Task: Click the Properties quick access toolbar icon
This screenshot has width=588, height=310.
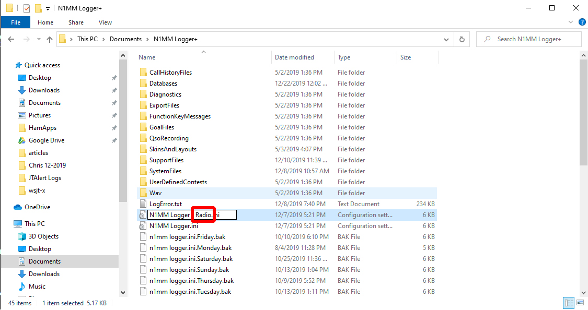Action: pyautogui.click(x=27, y=8)
